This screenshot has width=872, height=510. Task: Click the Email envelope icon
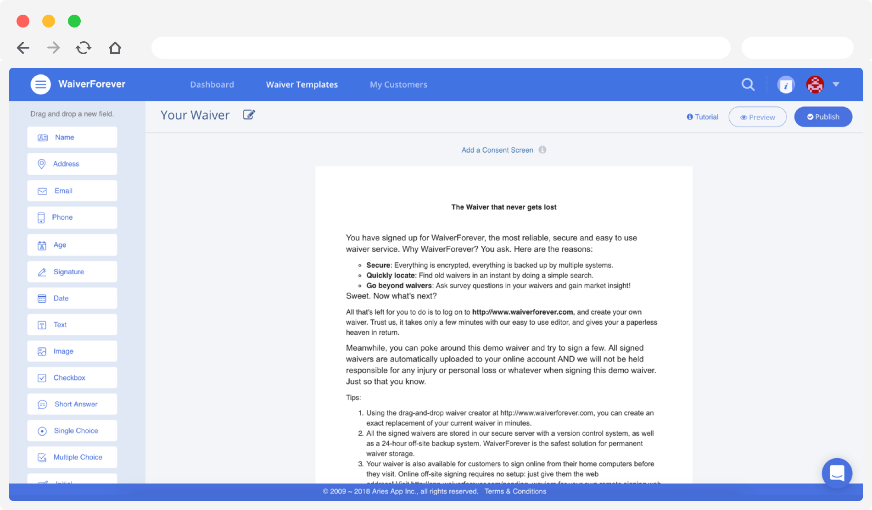43,191
